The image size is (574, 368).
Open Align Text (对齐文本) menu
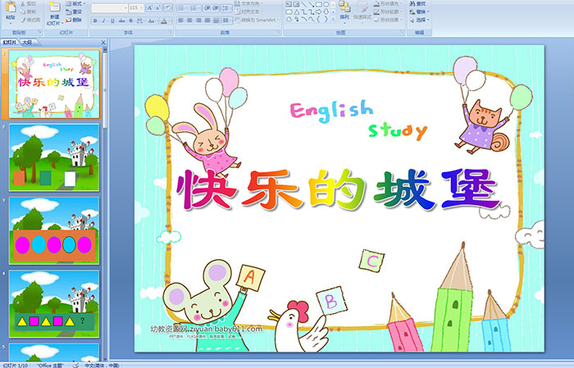coord(248,11)
